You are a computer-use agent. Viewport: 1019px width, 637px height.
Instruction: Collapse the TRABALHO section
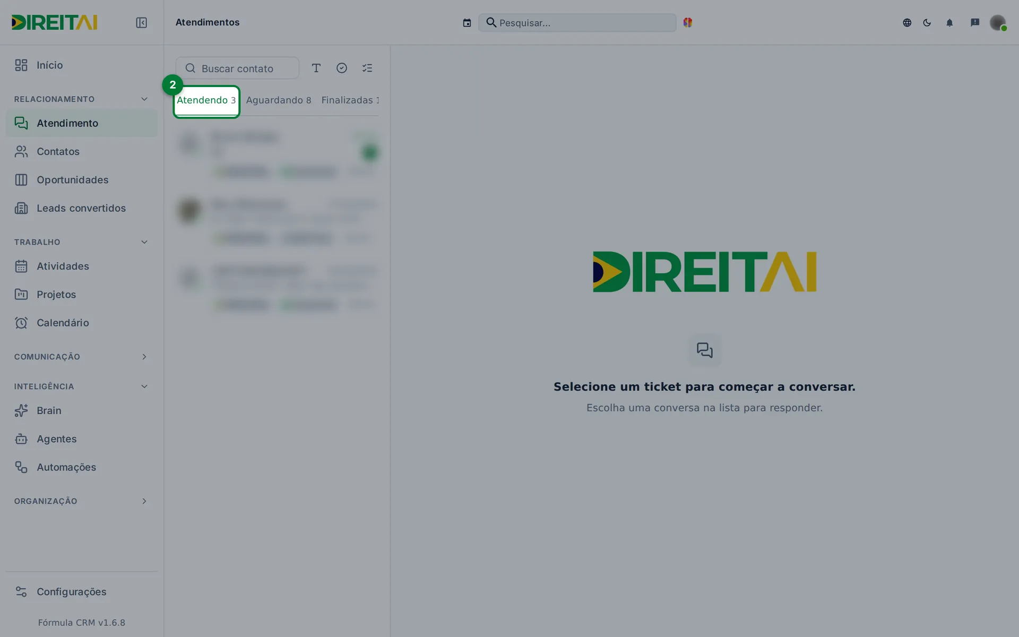81,242
